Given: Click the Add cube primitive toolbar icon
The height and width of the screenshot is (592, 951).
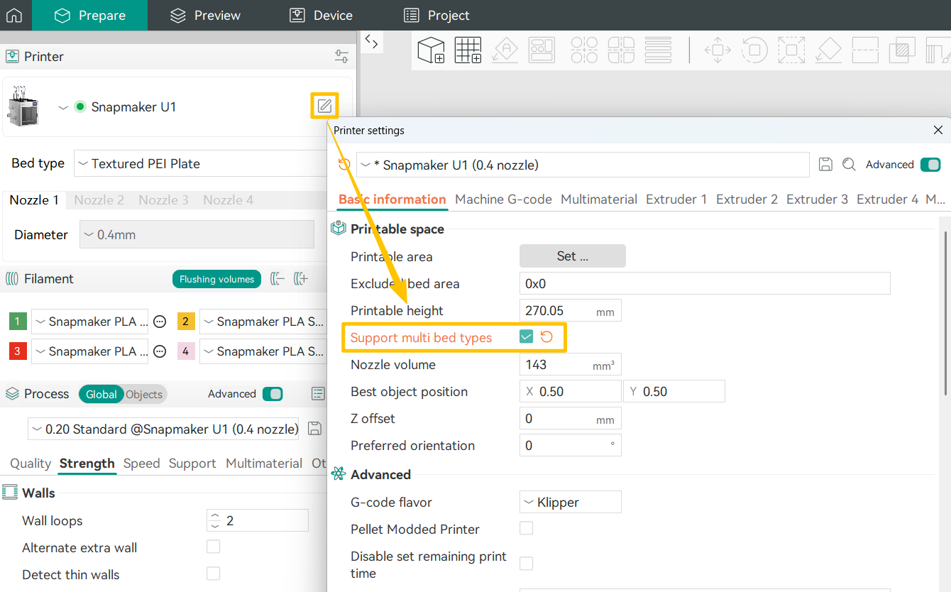Looking at the screenshot, I should pyautogui.click(x=430, y=50).
